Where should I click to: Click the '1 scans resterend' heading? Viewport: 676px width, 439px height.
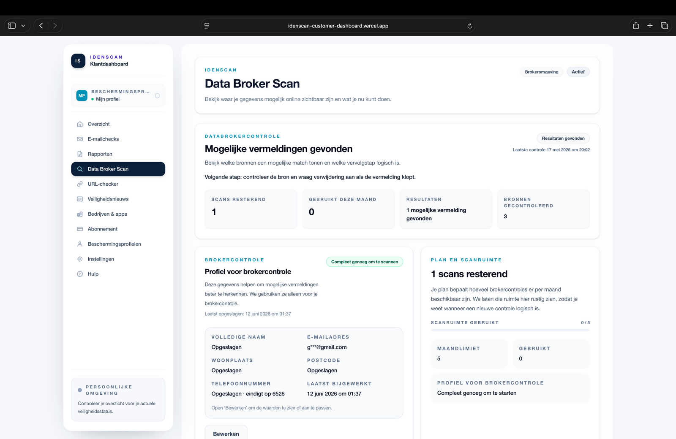click(469, 274)
